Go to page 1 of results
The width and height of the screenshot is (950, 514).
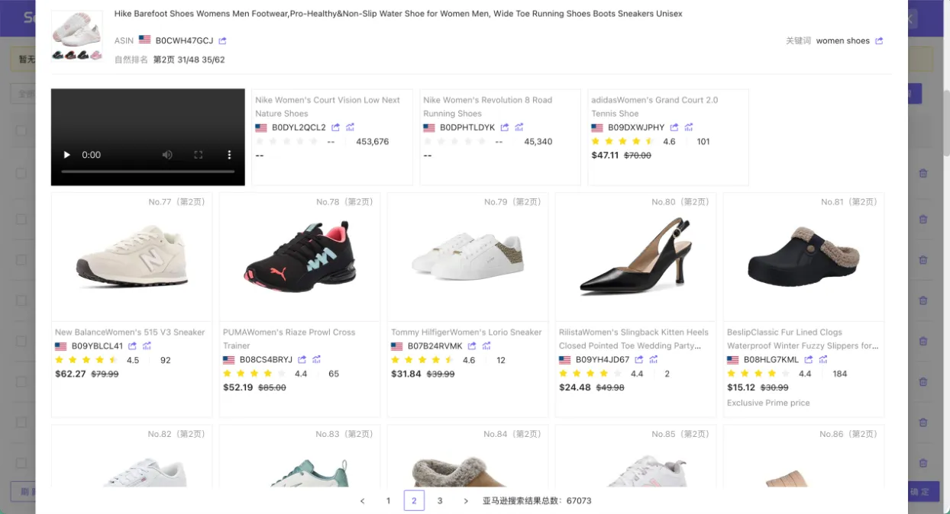pyautogui.click(x=388, y=501)
